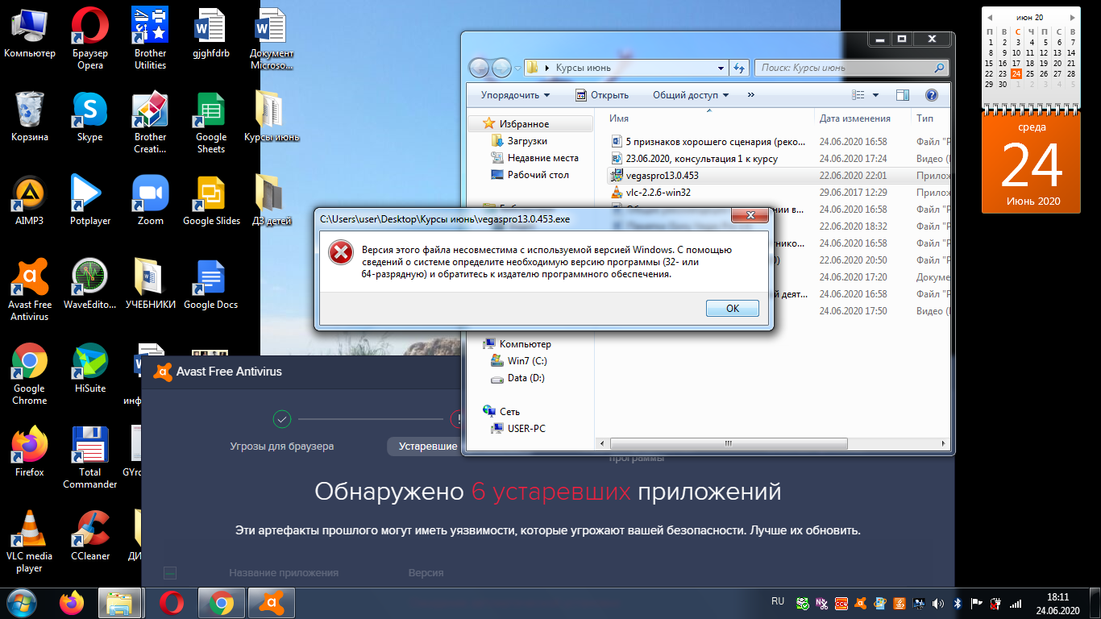Open the УЧЕБНИКИ desktop folder
Viewport: 1101px width, 619px height.
150,284
